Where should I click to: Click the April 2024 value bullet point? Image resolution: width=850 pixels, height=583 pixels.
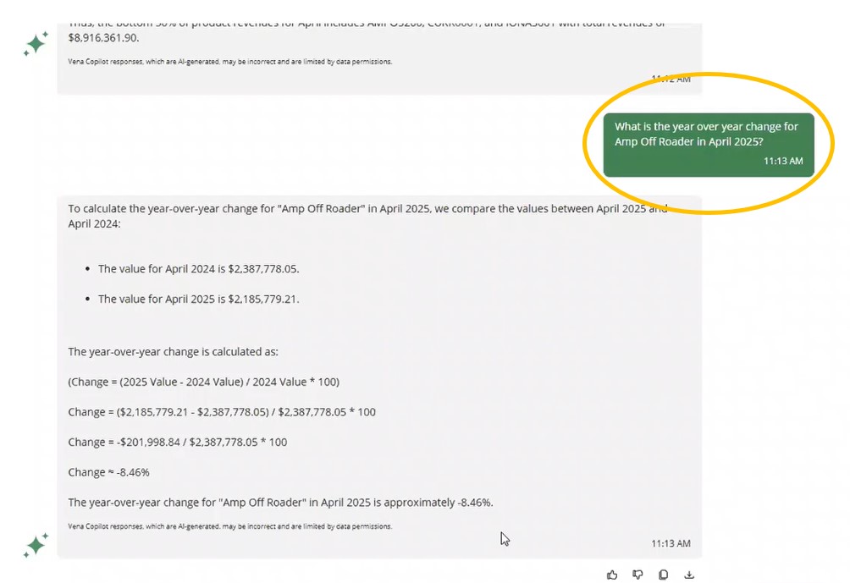(x=198, y=269)
